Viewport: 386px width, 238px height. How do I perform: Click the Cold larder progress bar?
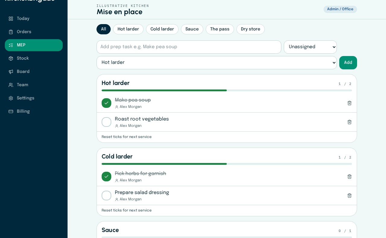coord(227,164)
